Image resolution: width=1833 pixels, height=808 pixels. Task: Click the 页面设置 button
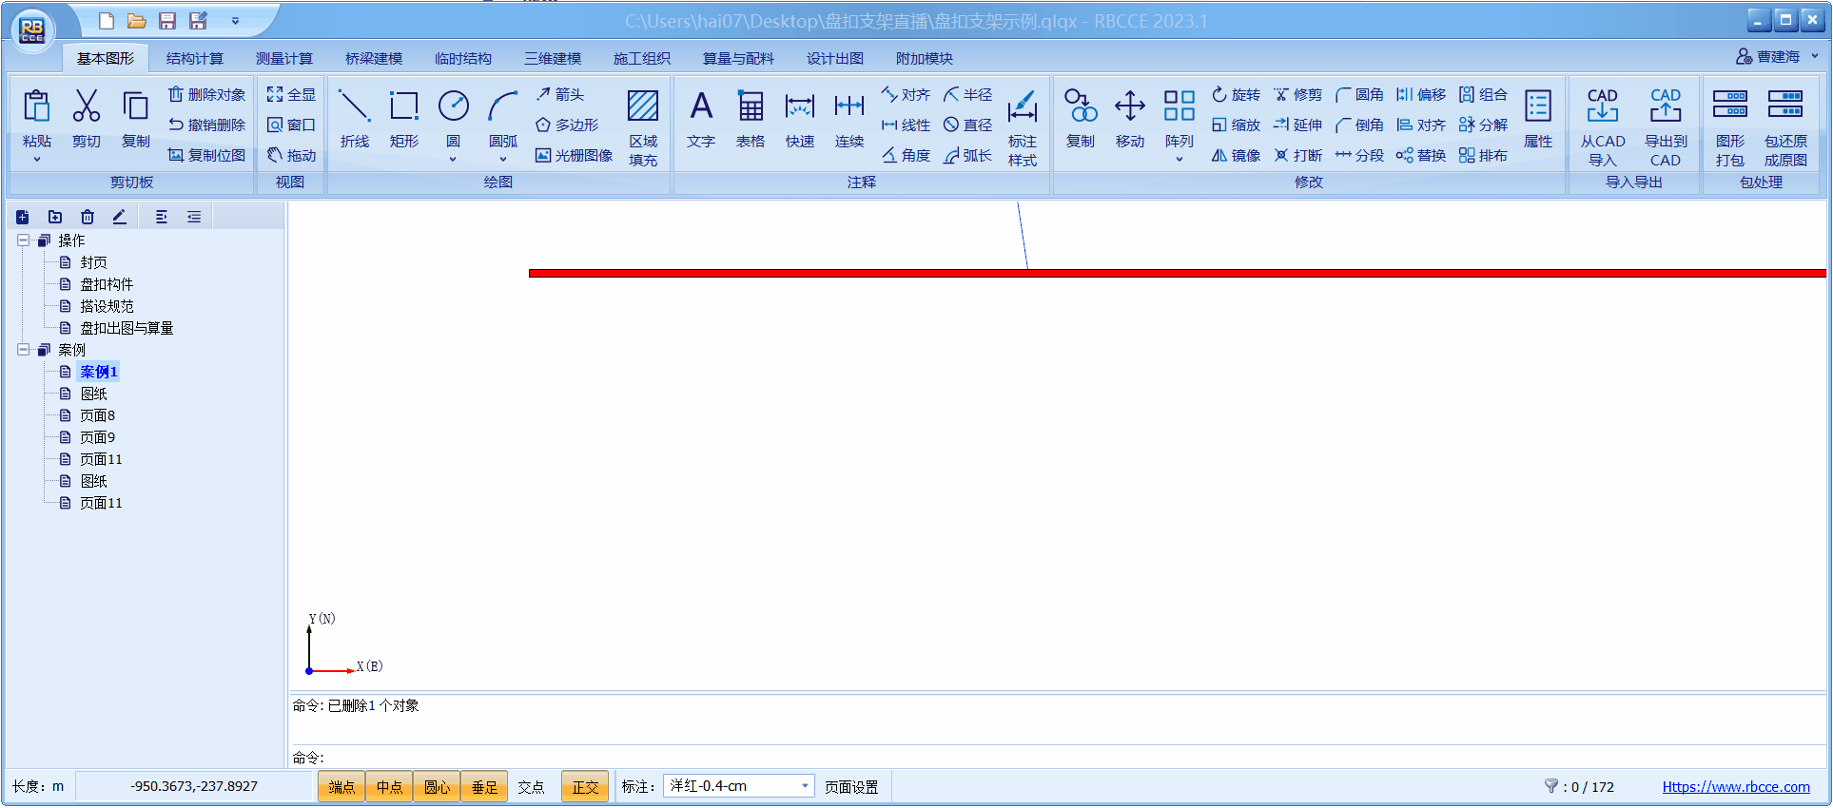851,787
